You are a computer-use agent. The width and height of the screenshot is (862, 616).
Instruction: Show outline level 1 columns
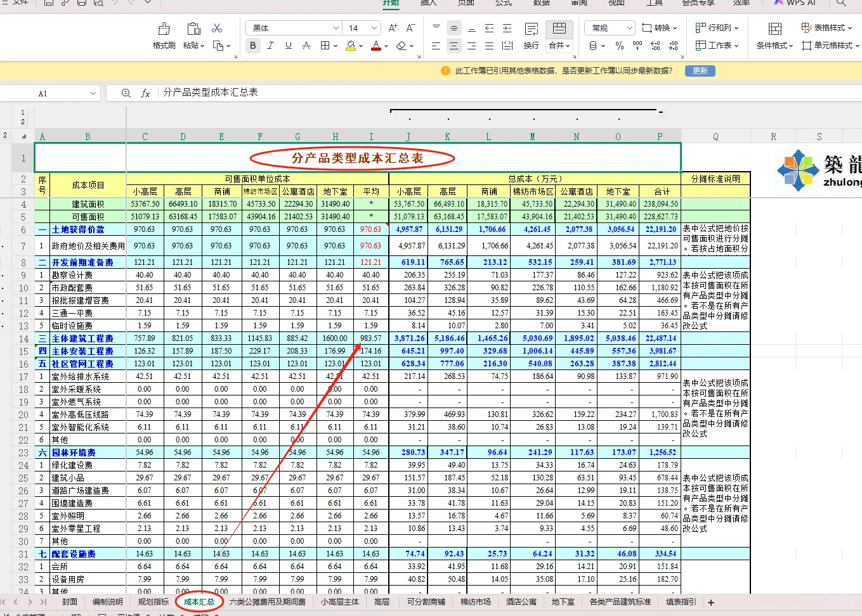tap(23, 113)
